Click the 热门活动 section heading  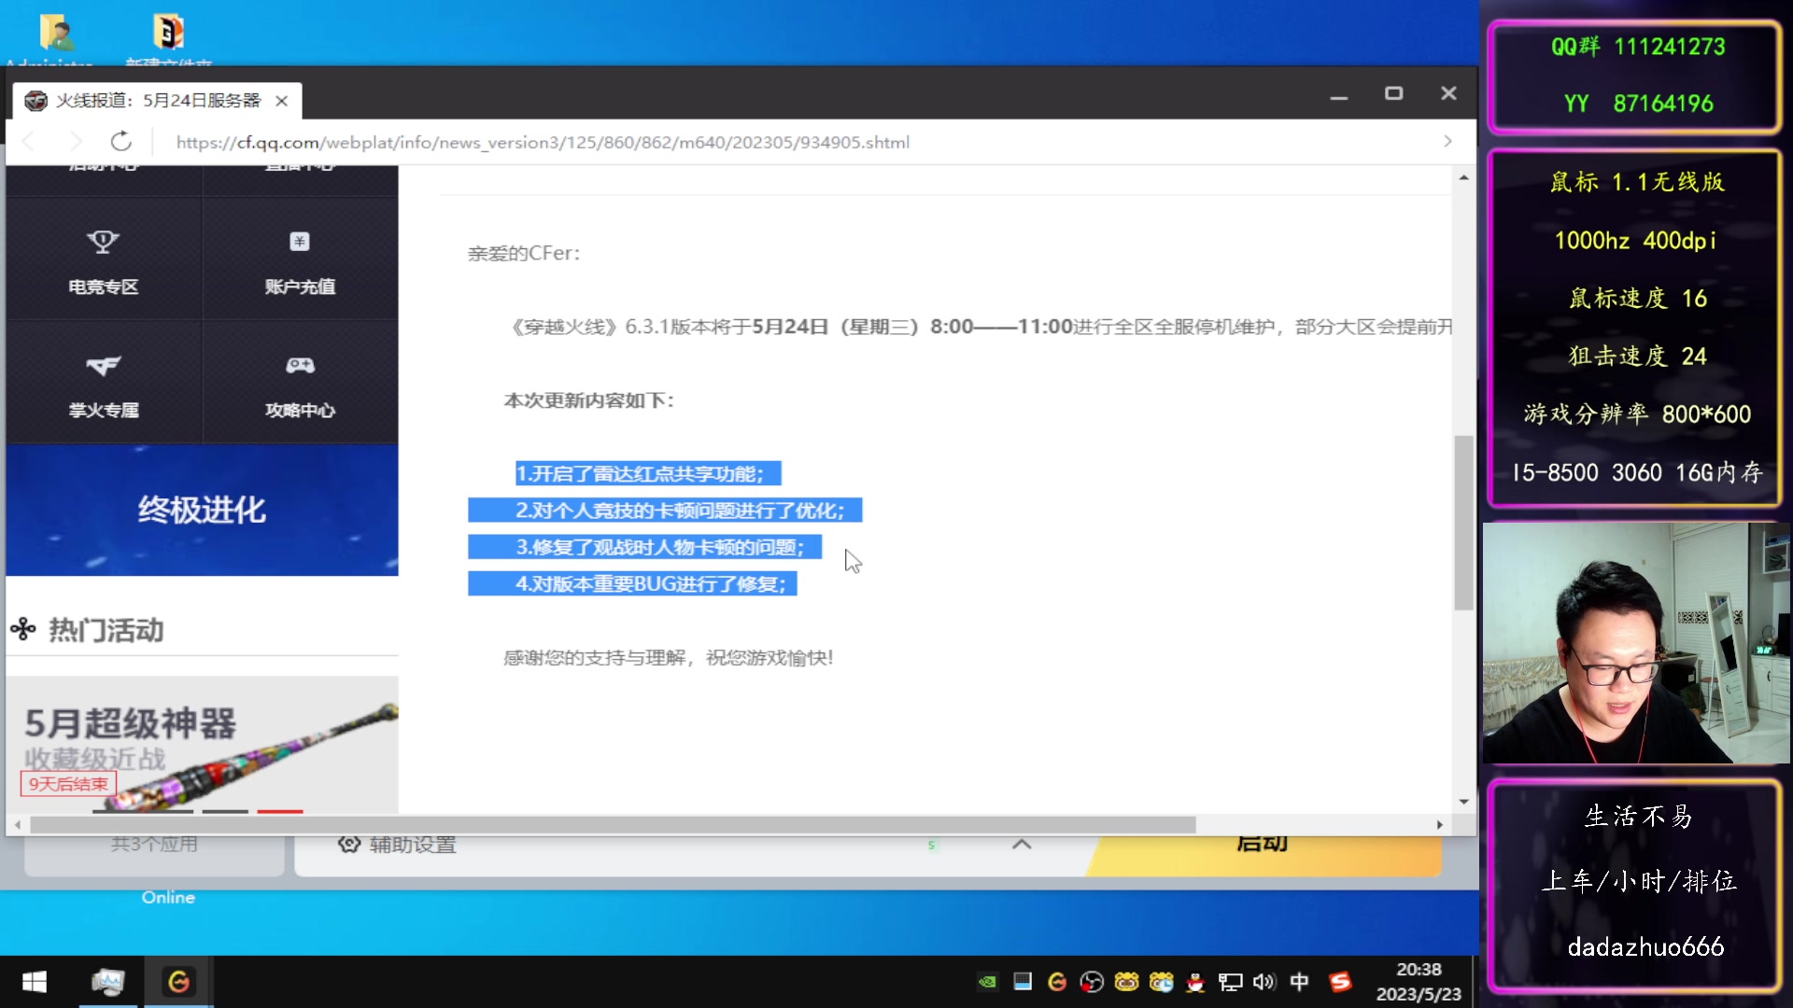coord(106,630)
